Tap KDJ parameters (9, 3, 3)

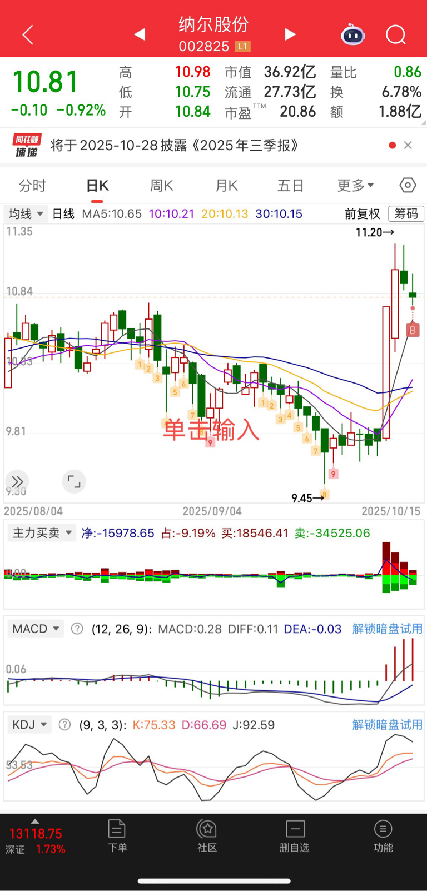point(103,725)
